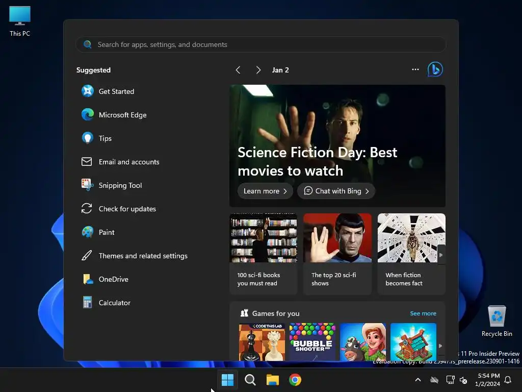The width and height of the screenshot is (522, 392).
Task: Open the three-dots more options menu
Action: click(415, 69)
